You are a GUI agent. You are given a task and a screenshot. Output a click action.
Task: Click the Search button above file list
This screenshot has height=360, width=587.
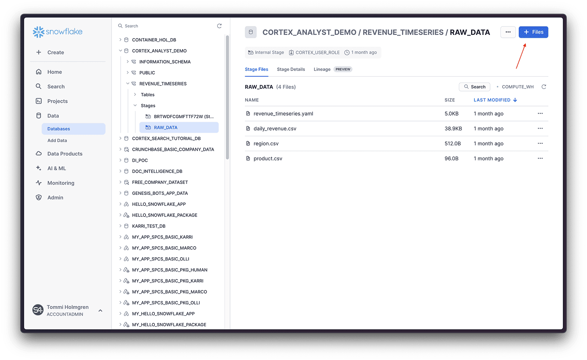(x=474, y=87)
